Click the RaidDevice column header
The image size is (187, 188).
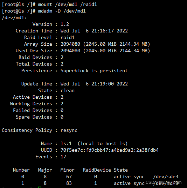pos(97,170)
